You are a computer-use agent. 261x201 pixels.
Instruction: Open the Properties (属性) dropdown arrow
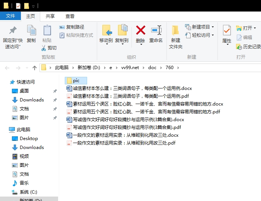coord(227,45)
